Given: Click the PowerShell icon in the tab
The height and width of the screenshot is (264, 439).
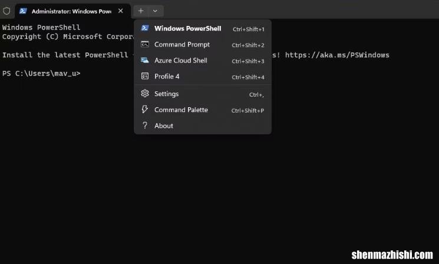Looking at the screenshot, I should tap(23, 11).
